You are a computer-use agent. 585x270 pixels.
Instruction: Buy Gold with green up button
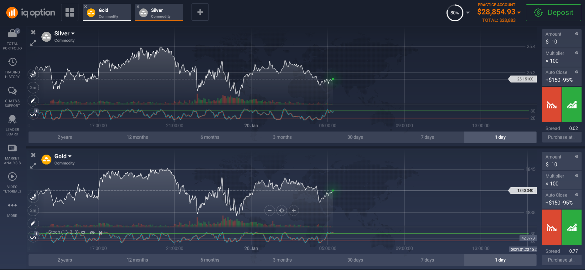click(572, 227)
